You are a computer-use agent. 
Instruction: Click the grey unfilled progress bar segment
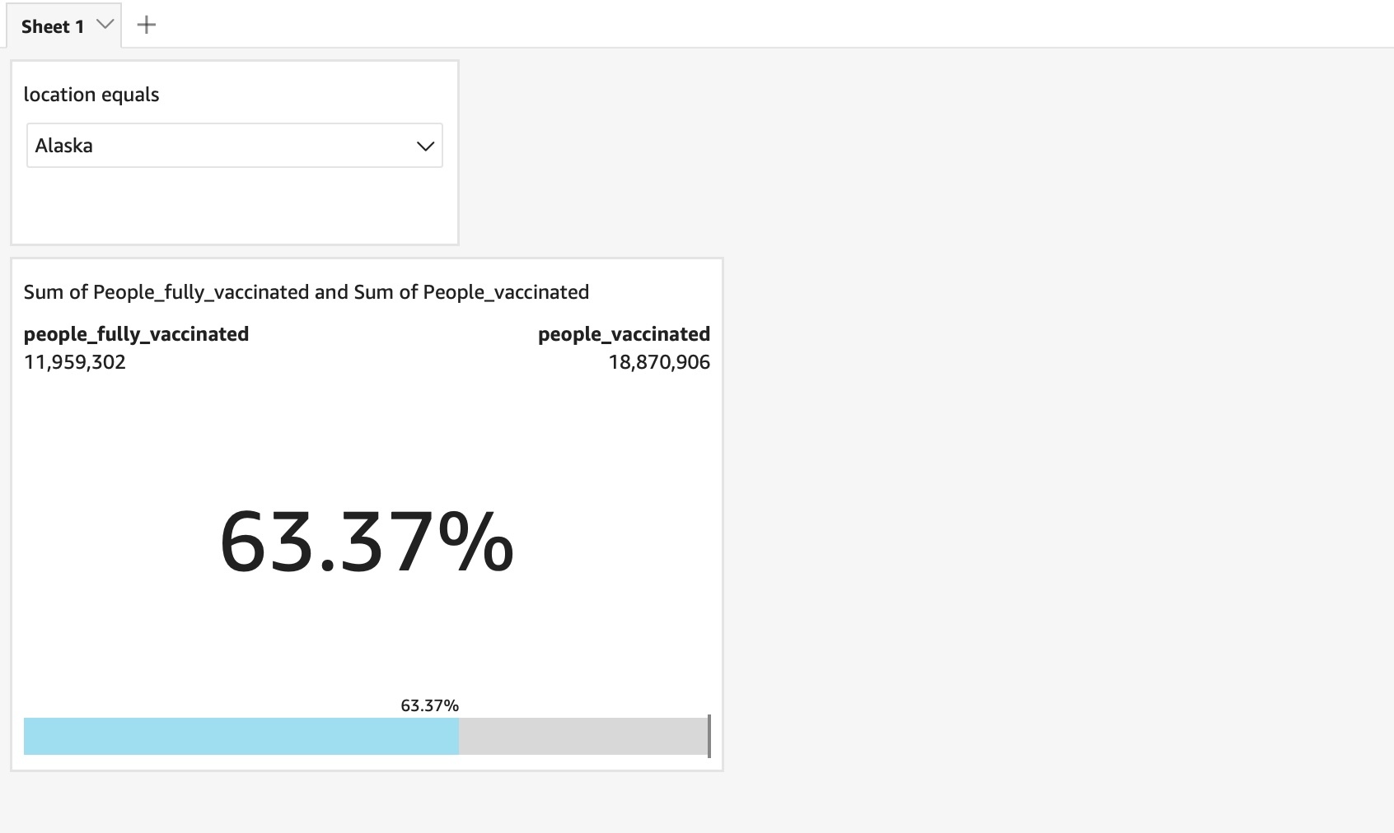(582, 736)
